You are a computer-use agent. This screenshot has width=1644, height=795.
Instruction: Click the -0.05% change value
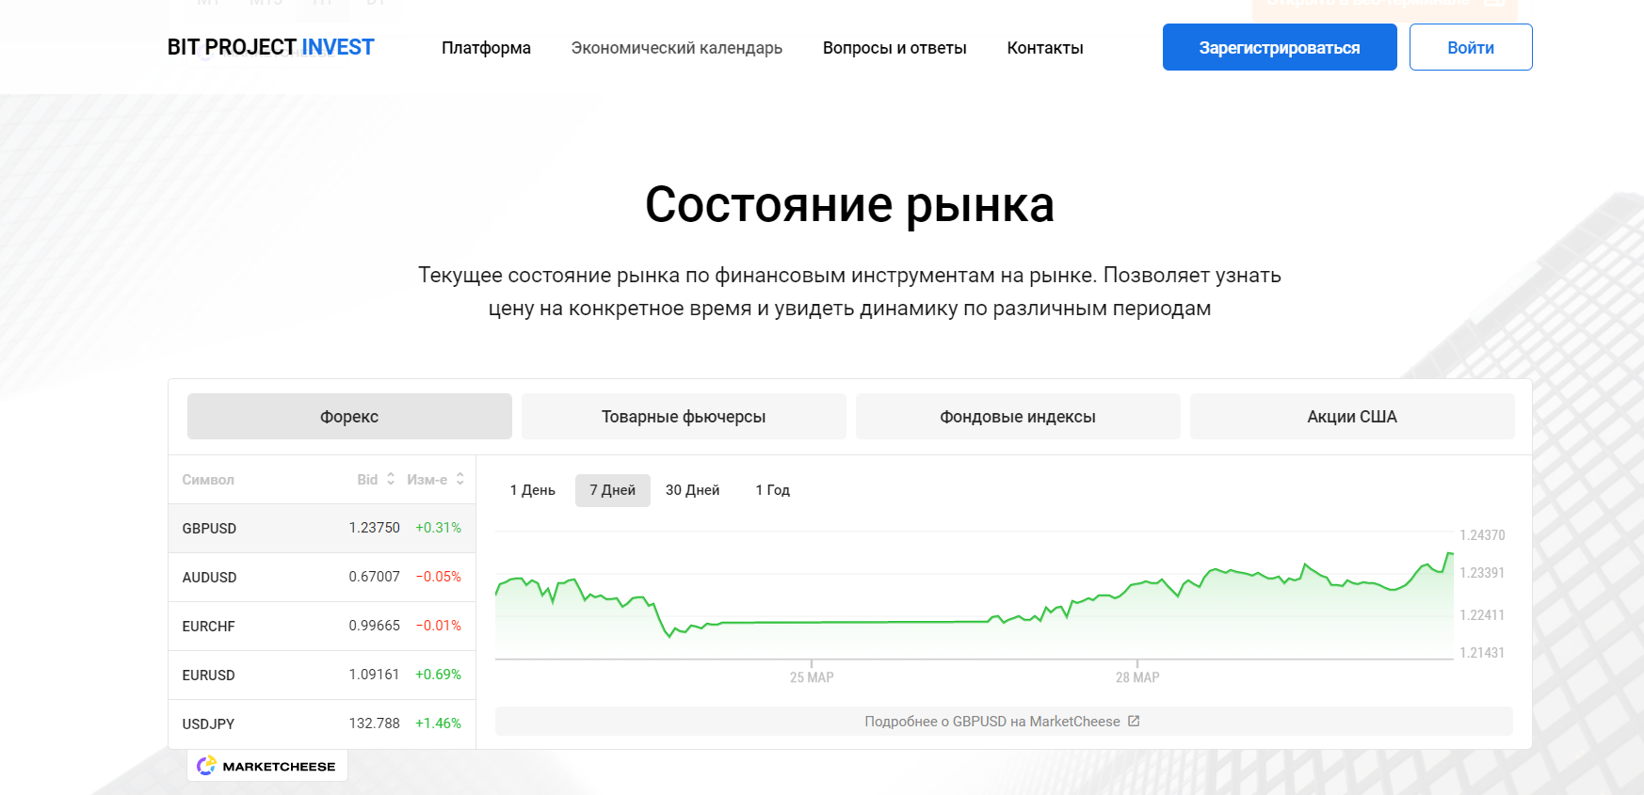pos(439,577)
